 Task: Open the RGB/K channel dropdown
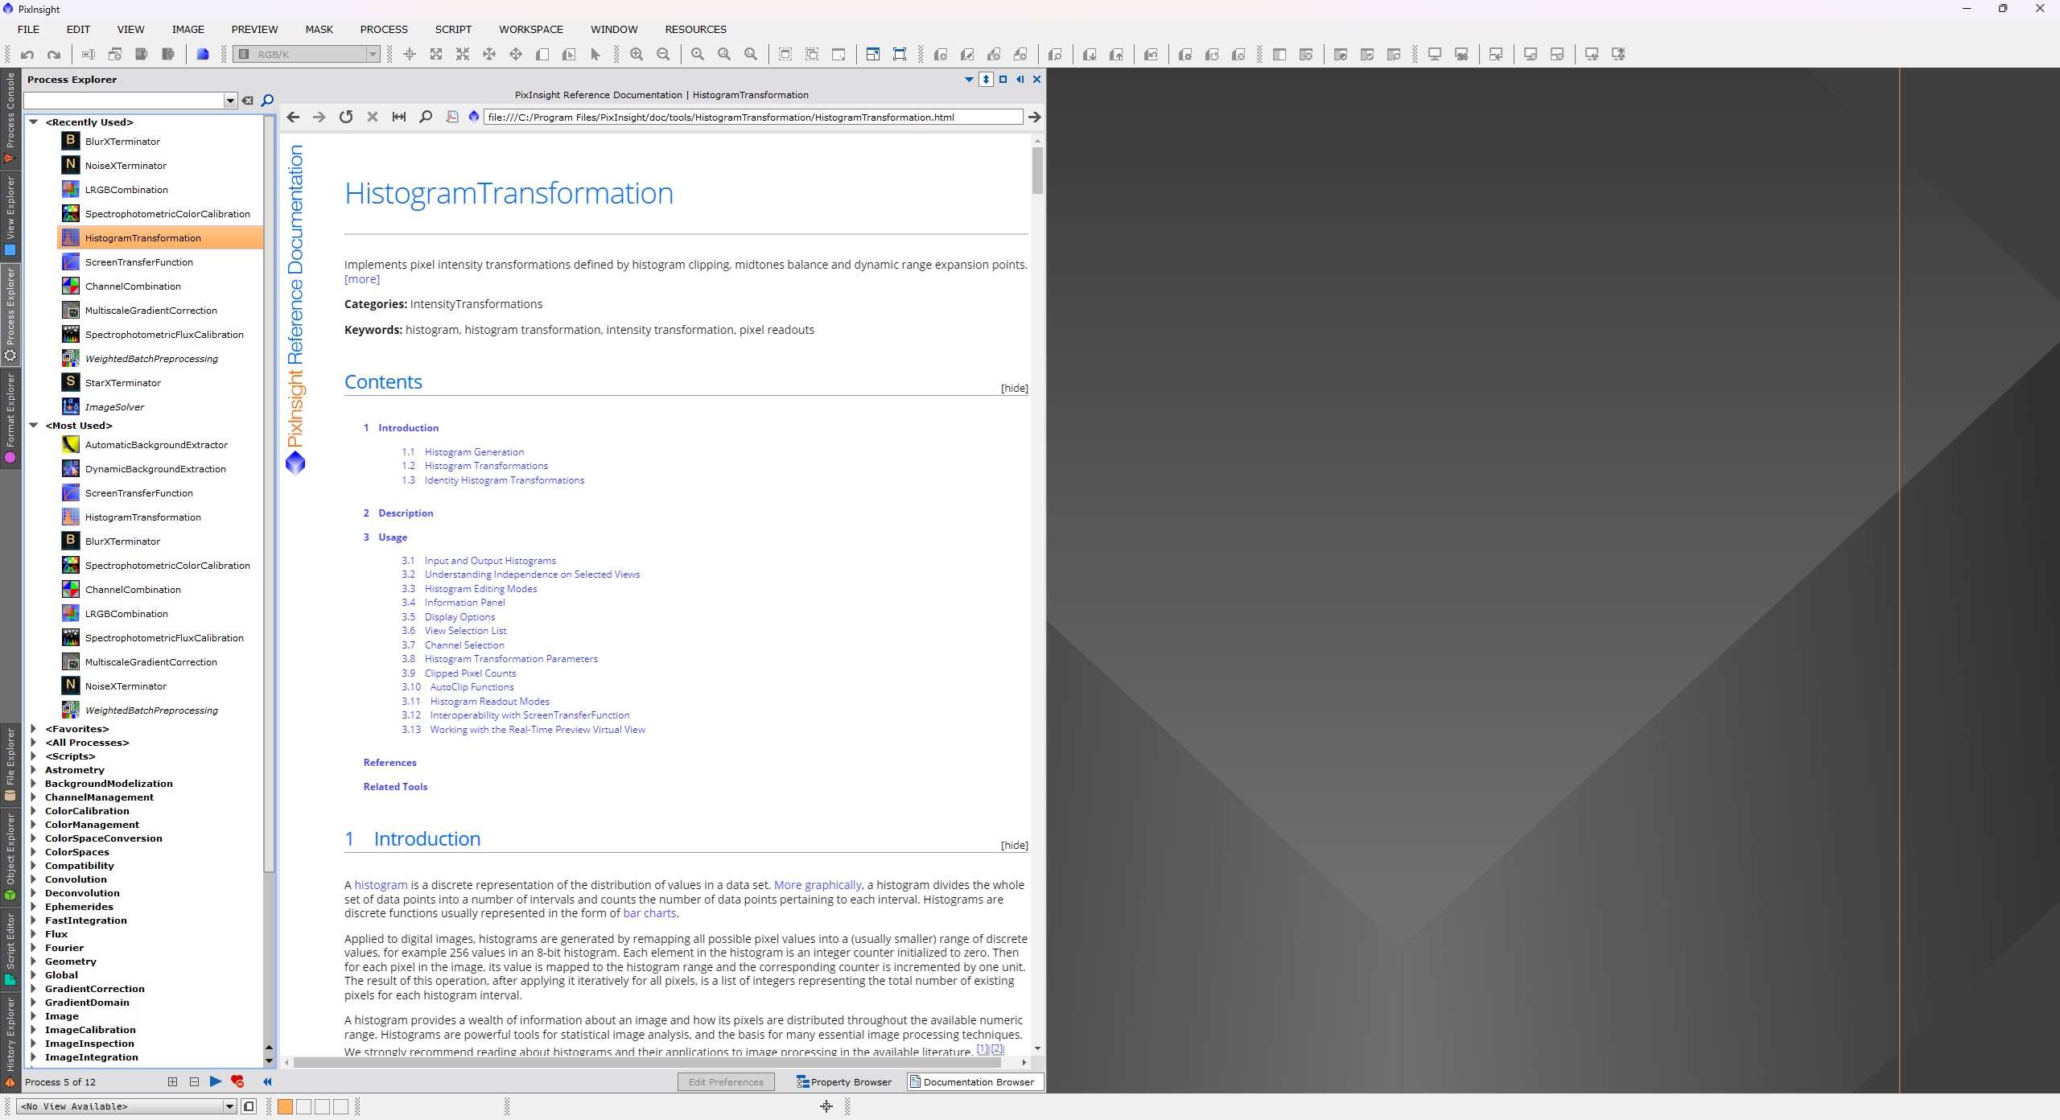(307, 55)
